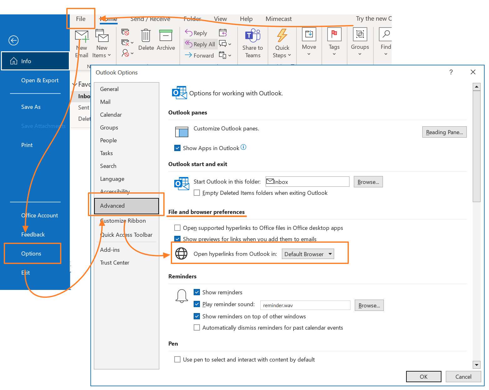Open the Default Browser dropdown
This screenshot has height=390, width=489.
coord(308,254)
